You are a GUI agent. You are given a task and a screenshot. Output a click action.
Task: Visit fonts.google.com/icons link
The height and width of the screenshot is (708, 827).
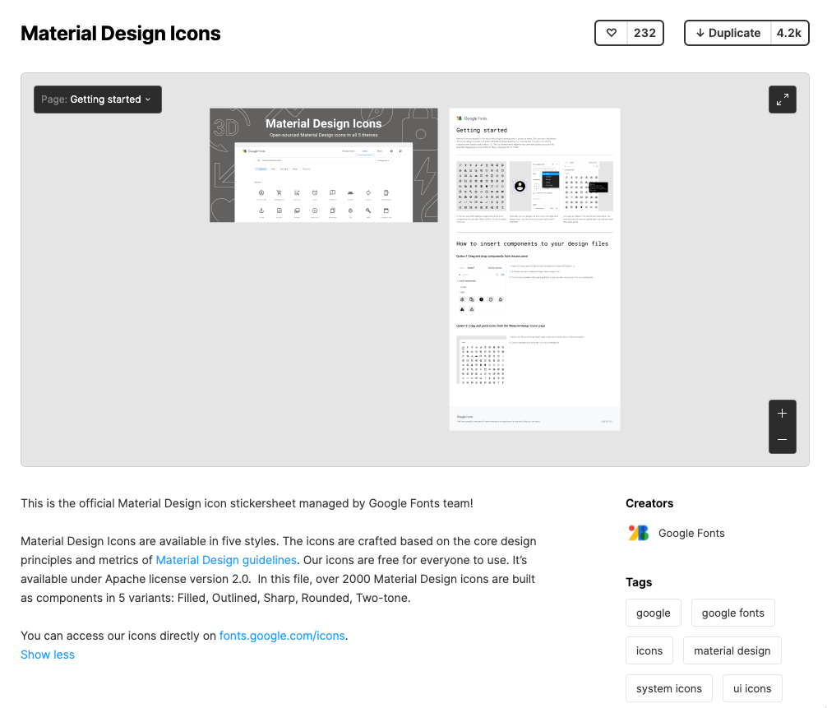282,635
